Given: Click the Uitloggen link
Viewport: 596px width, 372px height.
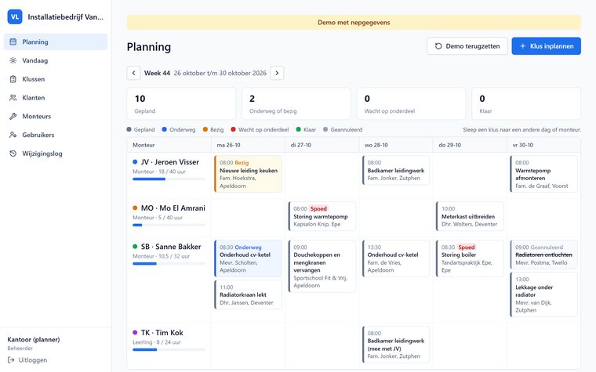Looking at the screenshot, I should pos(27,359).
